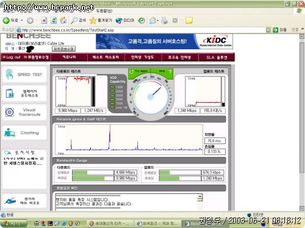Click the shield icon in quick launch
Image resolution: width=305 pixels, height=228 pixels.
point(71,224)
